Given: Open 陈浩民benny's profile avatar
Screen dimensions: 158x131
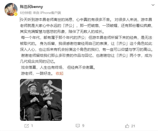Looking at the screenshot, I should point(11,9).
